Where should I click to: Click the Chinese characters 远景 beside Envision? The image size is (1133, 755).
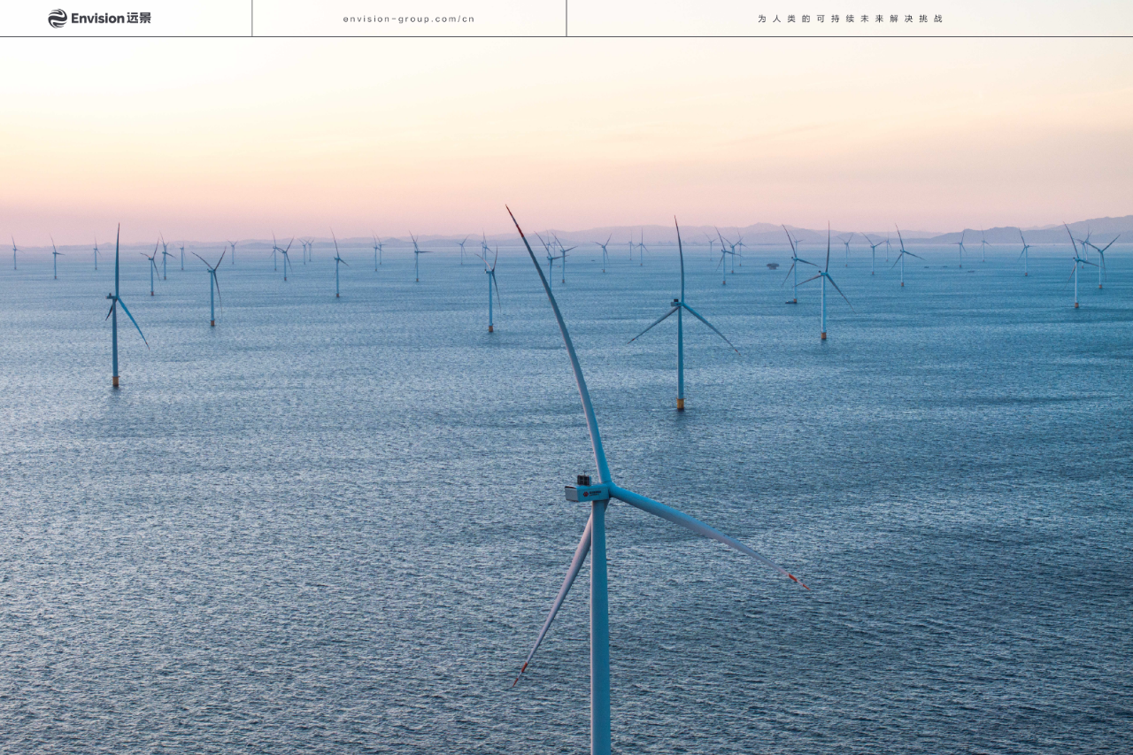click(x=139, y=19)
